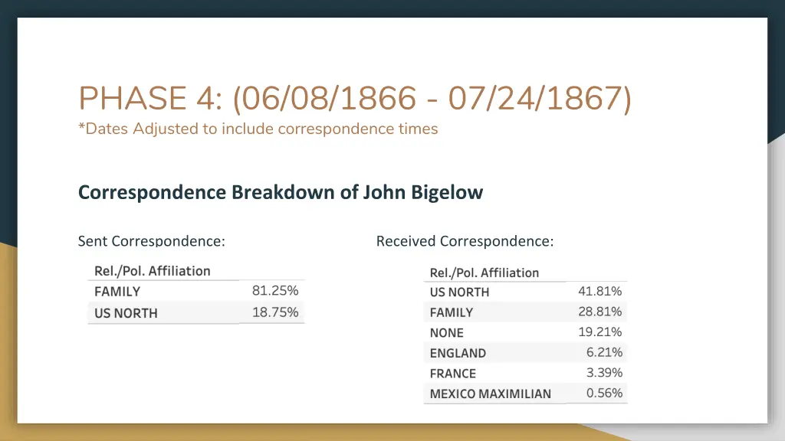Select the Received Correspondence label
Viewport: 785px width, 441px height.
click(x=465, y=241)
